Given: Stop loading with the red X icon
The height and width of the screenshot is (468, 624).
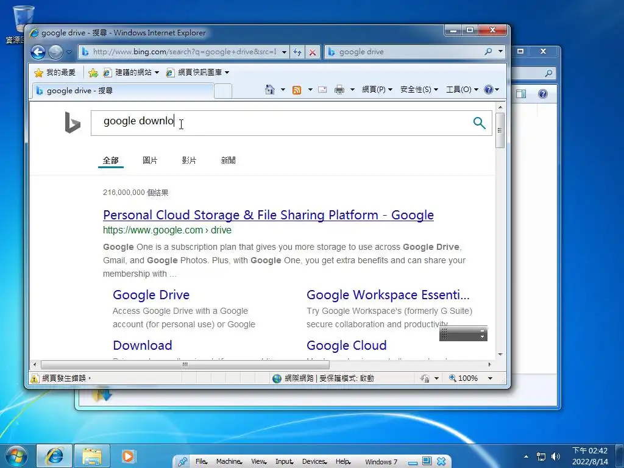Looking at the screenshot, I should pos(313,52).
